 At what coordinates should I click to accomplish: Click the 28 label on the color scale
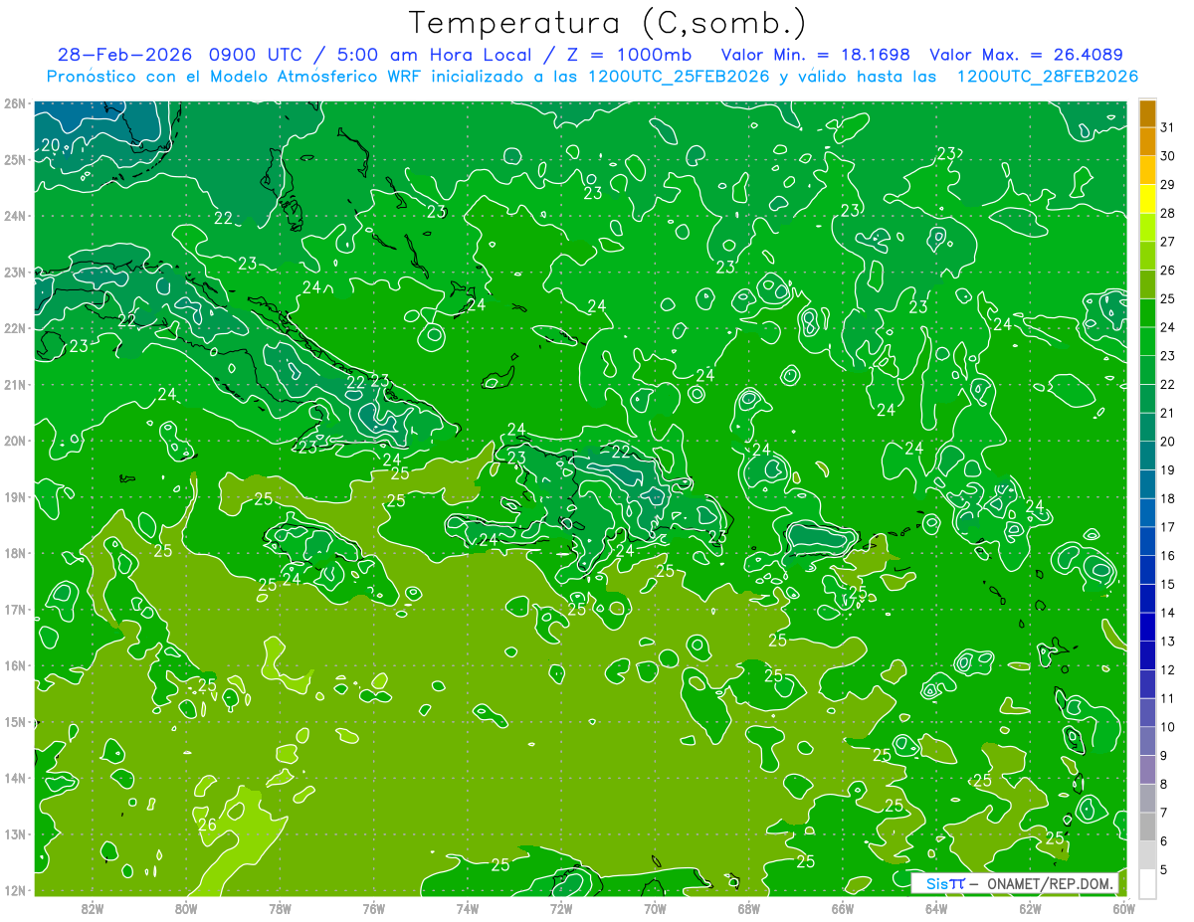pyautogui.click(x=1167, y=213)
